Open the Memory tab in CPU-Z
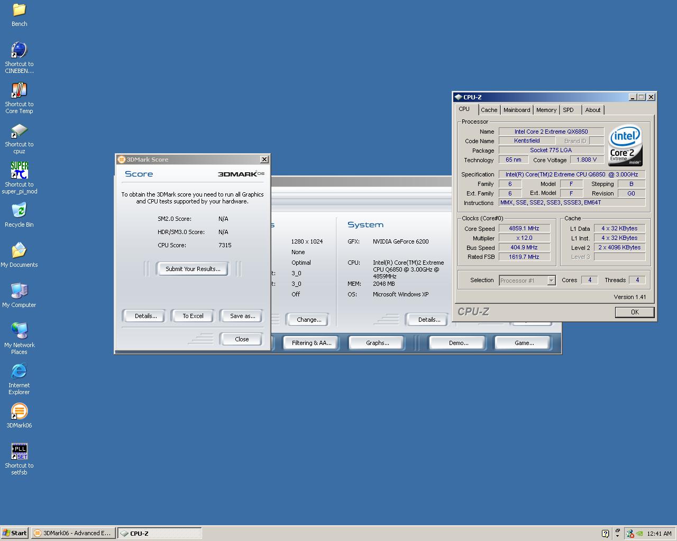The width and height of the screenshot is (677, 541). pyautogui.click(x=546, y=110)
